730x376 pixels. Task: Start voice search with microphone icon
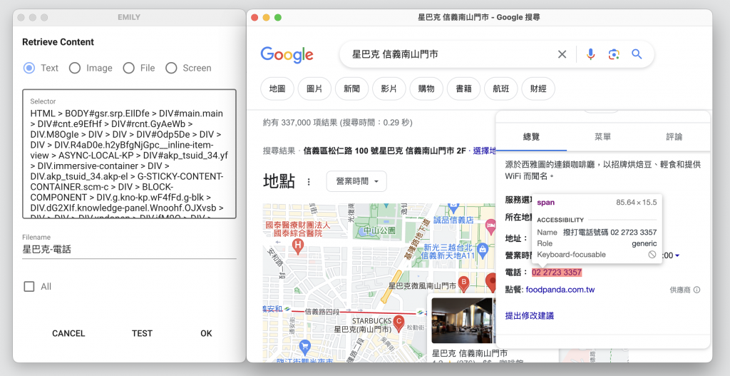point(590,54)
